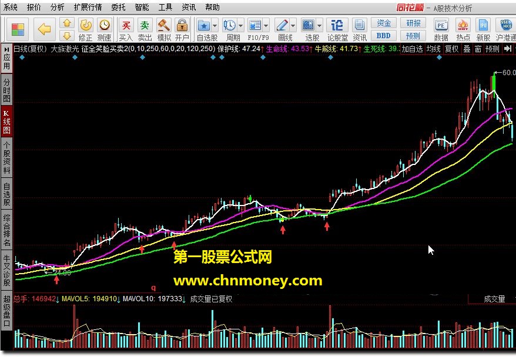
Task: Open the 开户 account opening icon
Action: (182, 29)
